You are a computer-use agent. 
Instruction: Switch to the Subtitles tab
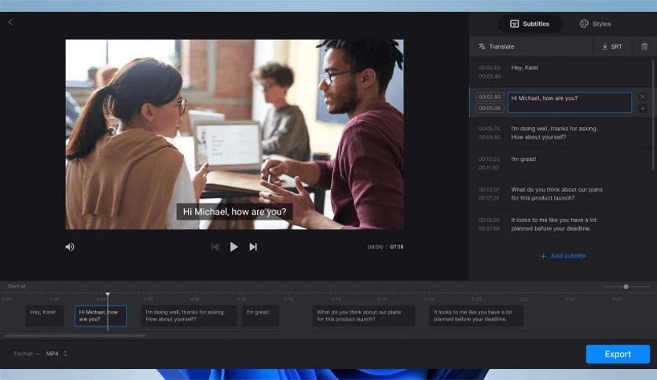tap(530, 24)
